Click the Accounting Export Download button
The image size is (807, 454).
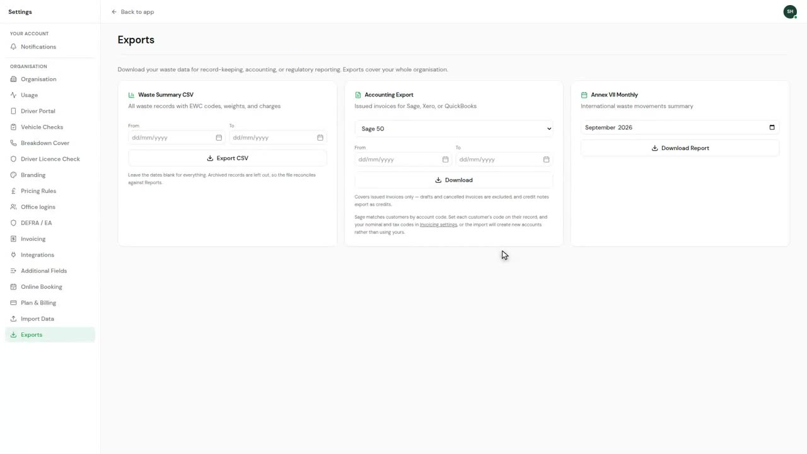click(x=454, y=180)
